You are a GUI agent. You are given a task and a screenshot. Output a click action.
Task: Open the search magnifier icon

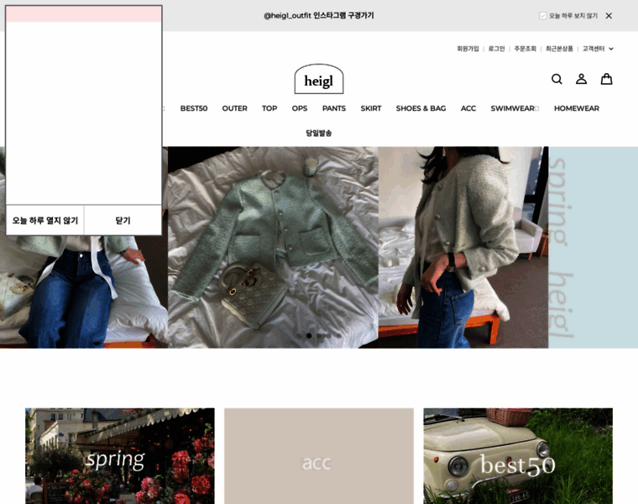coord(557,79)
